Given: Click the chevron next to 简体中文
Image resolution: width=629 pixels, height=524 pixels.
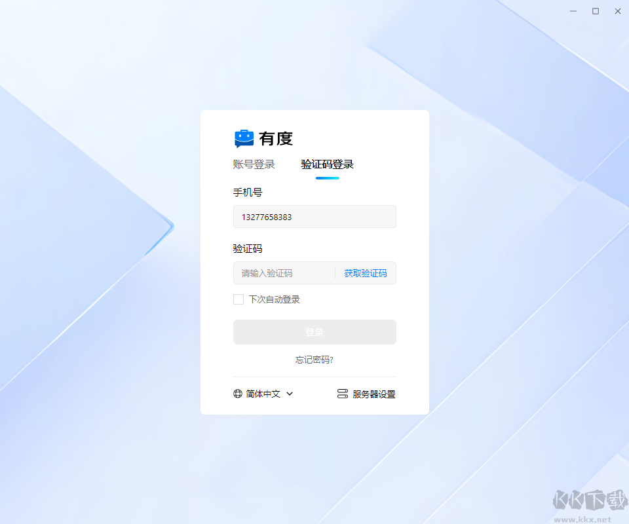Looking at the screenshot, I should click(290, 394).
